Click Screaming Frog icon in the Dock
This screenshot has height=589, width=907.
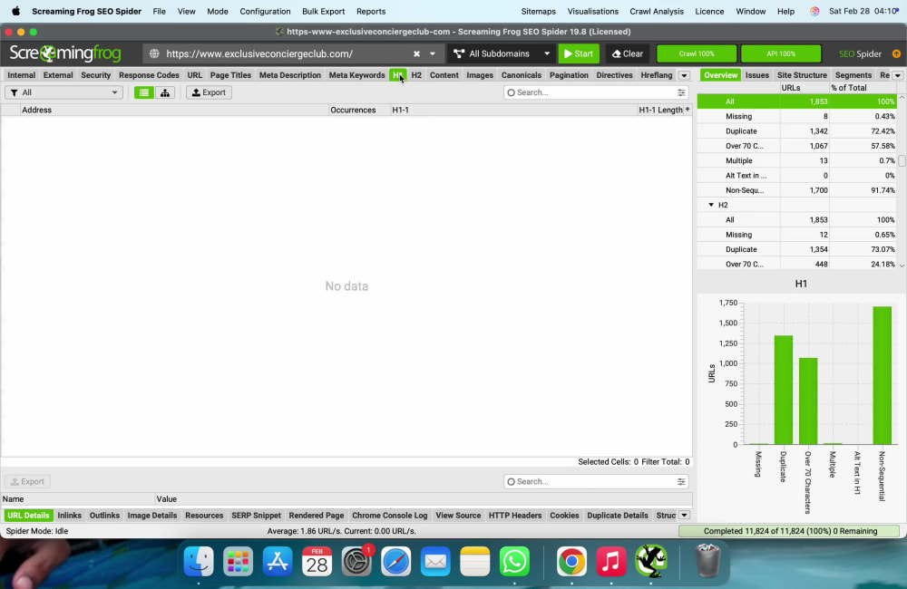click(650, 561)
